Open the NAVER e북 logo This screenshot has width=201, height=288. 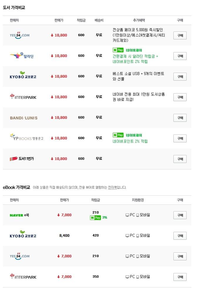[19, 215]
